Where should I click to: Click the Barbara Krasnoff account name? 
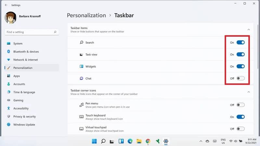[30, 16]
